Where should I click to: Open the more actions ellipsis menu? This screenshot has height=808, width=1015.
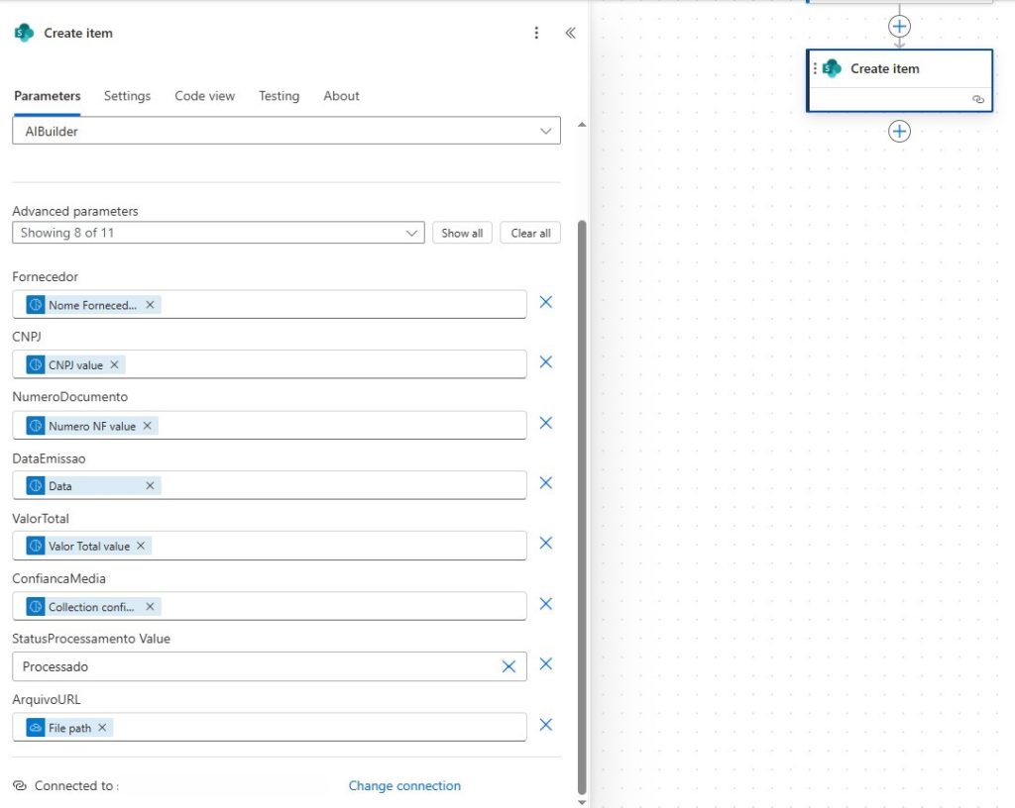[536, 33]
